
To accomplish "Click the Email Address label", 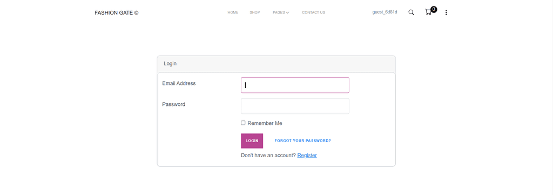I will [x=179, y=83].
